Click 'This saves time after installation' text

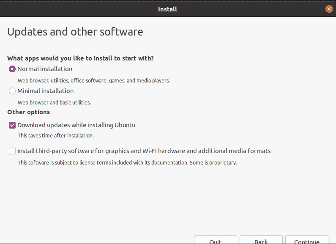click(x=56, y=135)
